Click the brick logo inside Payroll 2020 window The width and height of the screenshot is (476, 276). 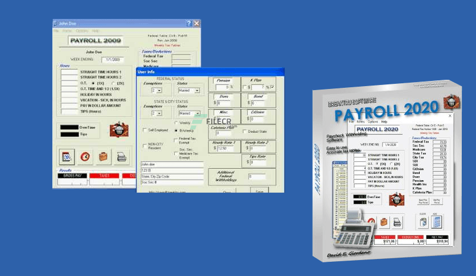point(396,199)
